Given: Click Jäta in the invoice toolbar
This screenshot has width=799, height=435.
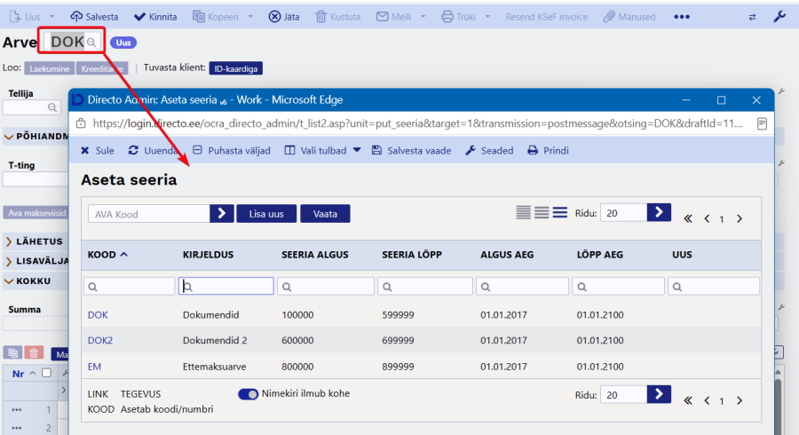Looking at the screenshot, I should click(x=284, y=17).
